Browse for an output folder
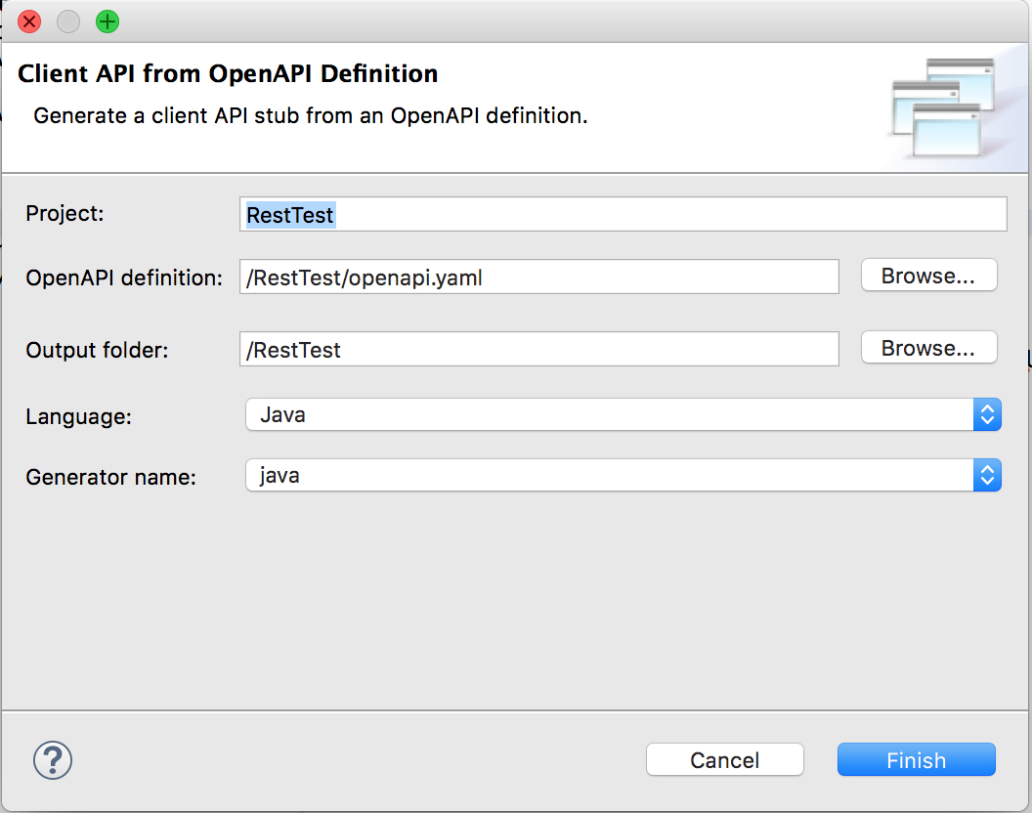 [927, 347]
